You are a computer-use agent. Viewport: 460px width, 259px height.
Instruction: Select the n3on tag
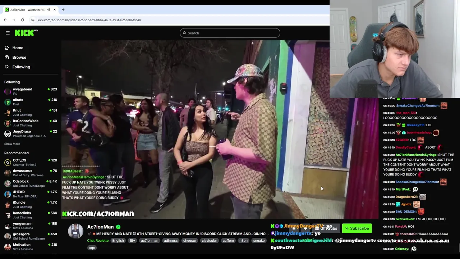click(244, 241)
